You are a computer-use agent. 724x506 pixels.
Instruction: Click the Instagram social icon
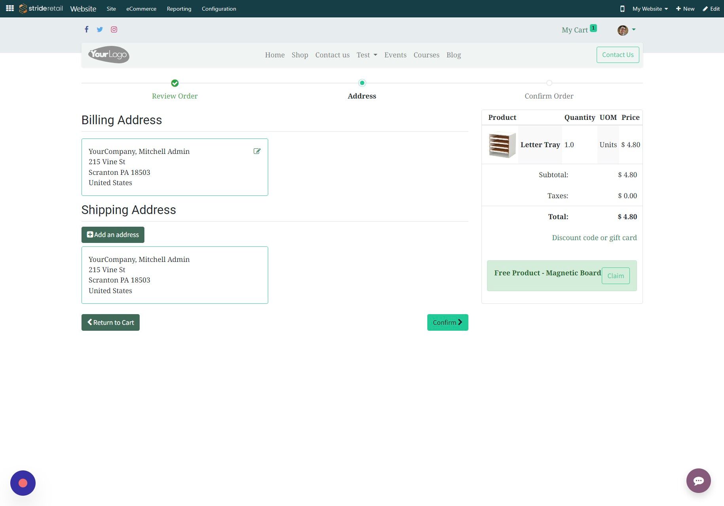tap(114, 29)
